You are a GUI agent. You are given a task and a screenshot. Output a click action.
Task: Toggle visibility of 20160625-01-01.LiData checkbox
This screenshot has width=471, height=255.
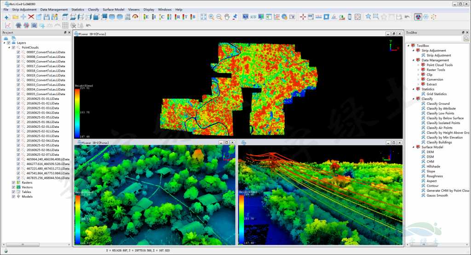[x=18, y=99]
